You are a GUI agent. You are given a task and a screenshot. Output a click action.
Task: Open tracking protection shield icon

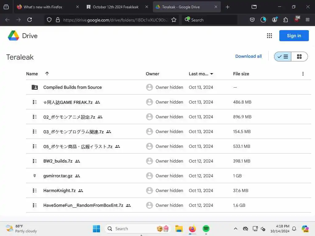tap(49, 20)
